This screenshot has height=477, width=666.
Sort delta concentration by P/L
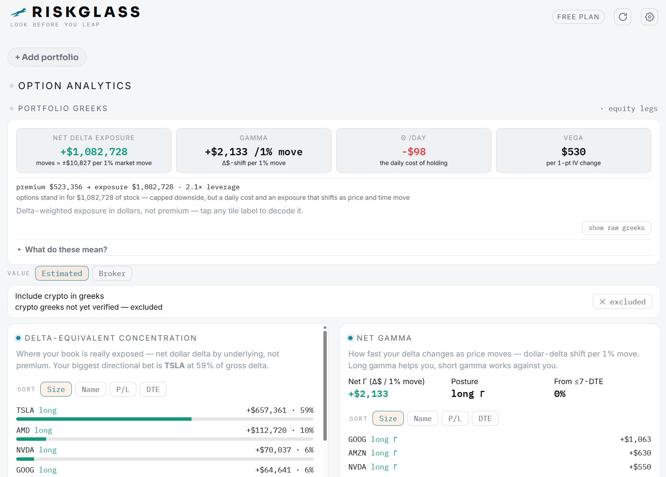coord(123,389)
